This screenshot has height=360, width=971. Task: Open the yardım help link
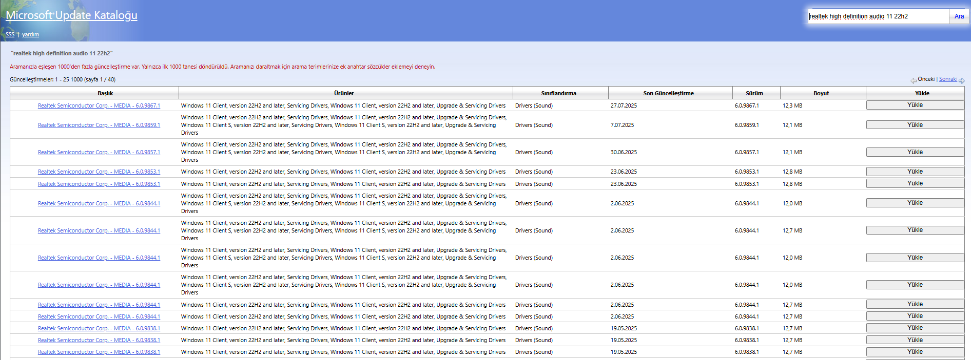[30, 35]
